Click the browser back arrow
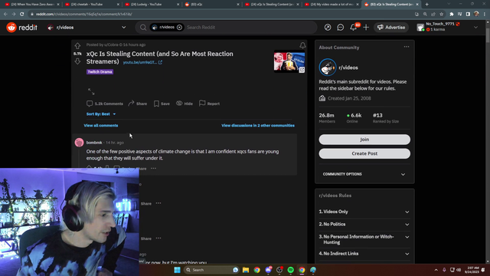The image size is (490, 276). [x=5, y=14]
